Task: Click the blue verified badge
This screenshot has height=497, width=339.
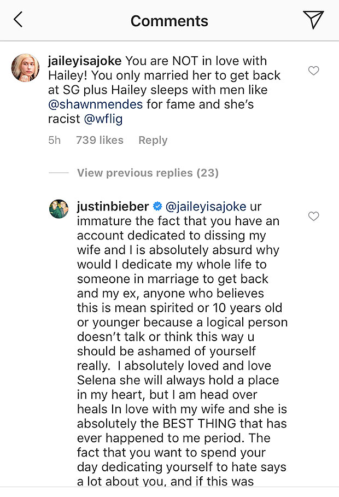Action: point(157,207)
